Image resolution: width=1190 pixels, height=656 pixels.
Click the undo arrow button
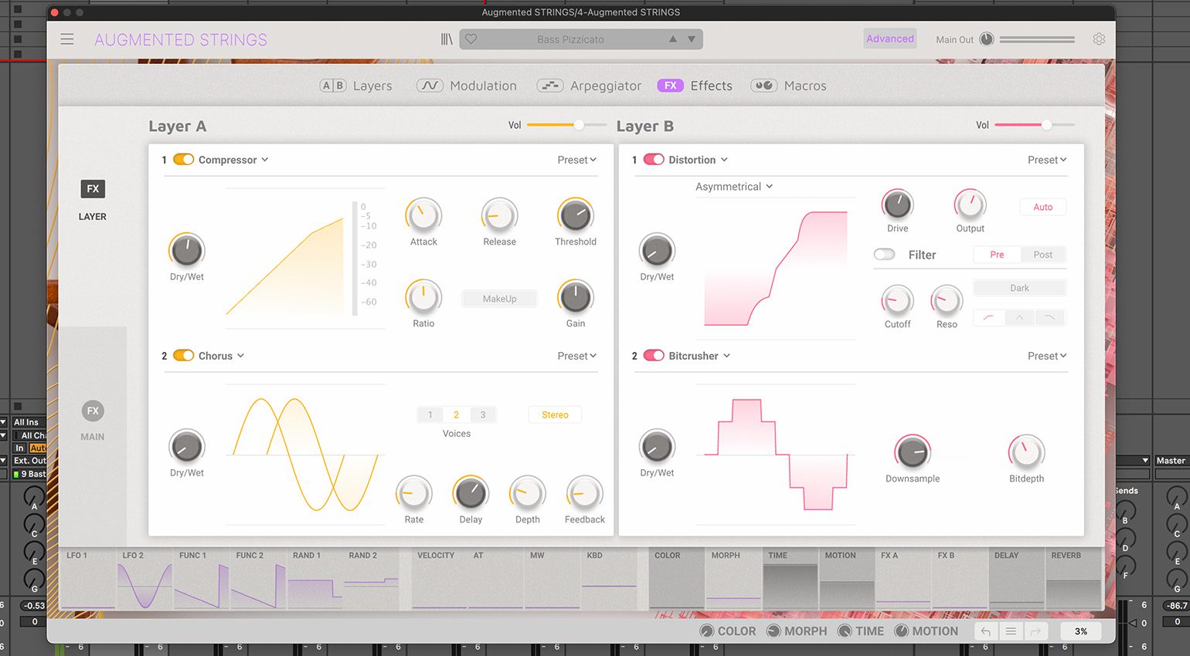tap(986, 631)
